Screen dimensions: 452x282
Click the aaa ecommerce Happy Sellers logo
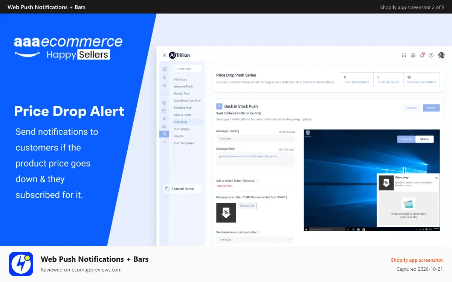(x=68, y=48)
